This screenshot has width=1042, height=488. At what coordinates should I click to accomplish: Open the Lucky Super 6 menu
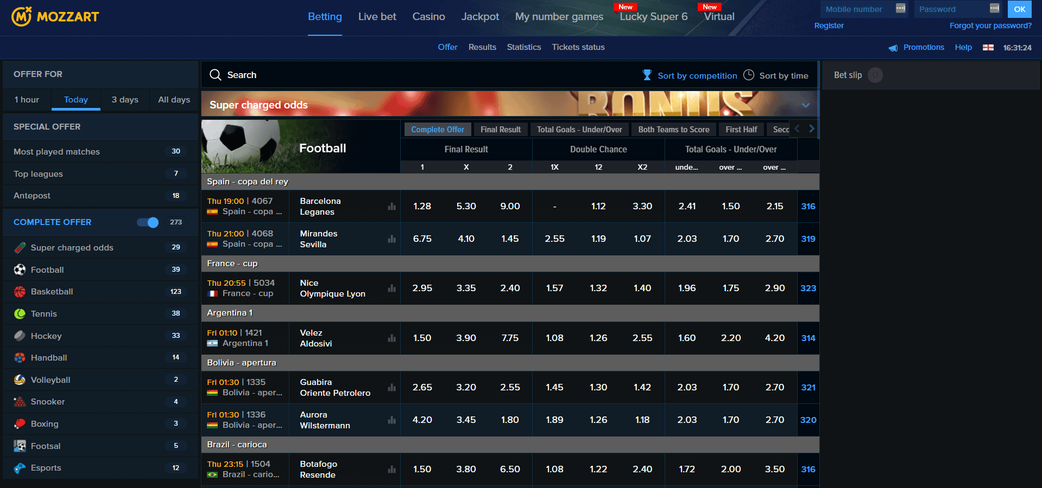[x=653, y=17]
